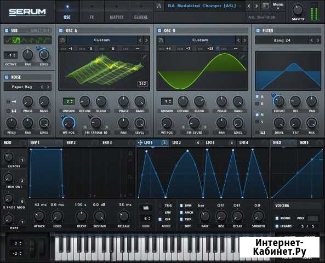Toggle filter routing for oscillator B

[x=257, y=104]
